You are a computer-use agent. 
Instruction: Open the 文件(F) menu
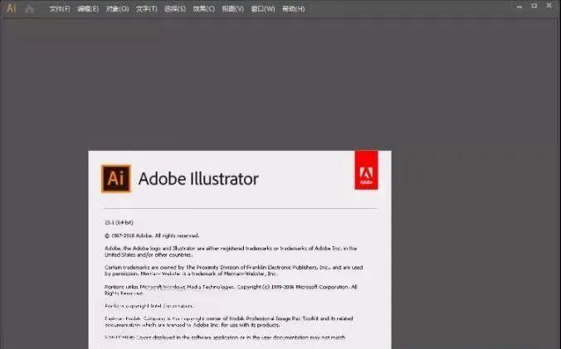point(60,9)
